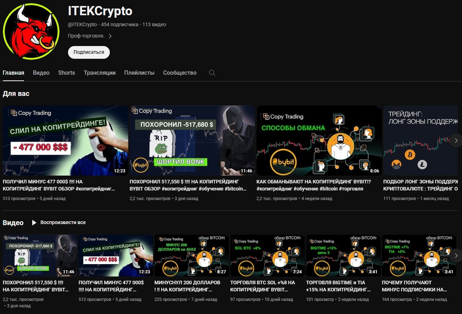
Task: Open small thumbnail BIGTIME +7% TIA +5%
Action: click(419, 256)
